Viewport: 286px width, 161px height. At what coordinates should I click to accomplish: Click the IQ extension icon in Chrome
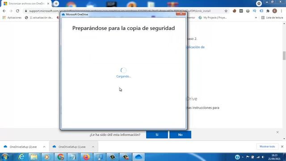254,11
